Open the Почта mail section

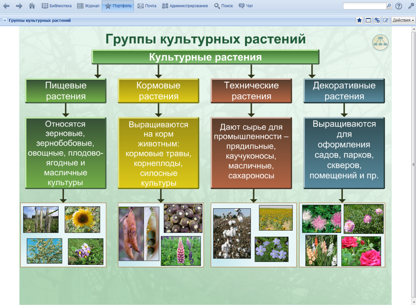coord(146,5)
